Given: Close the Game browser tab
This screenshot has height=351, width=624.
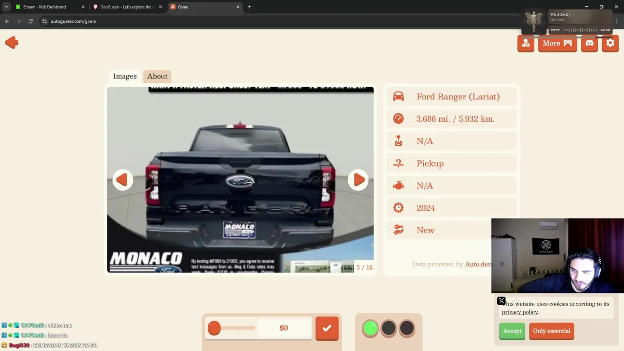Looking at the screenshot, I should pos(238,7).
